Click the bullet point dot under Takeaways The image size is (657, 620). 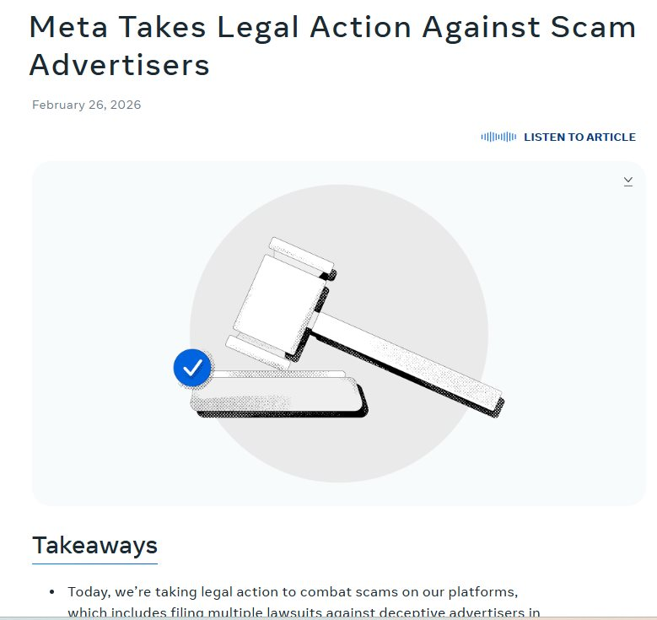pos(51,592)
